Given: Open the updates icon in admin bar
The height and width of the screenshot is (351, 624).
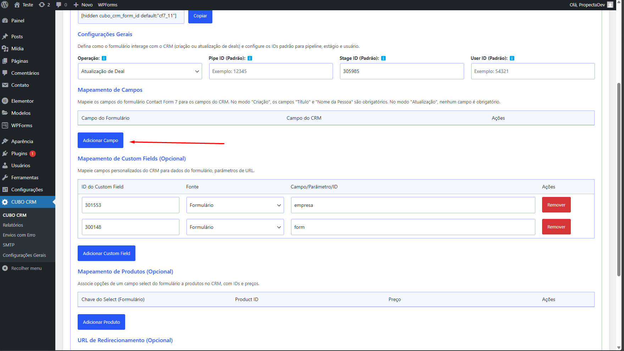Looking at the screenshot, I should [x=42, y=5].
